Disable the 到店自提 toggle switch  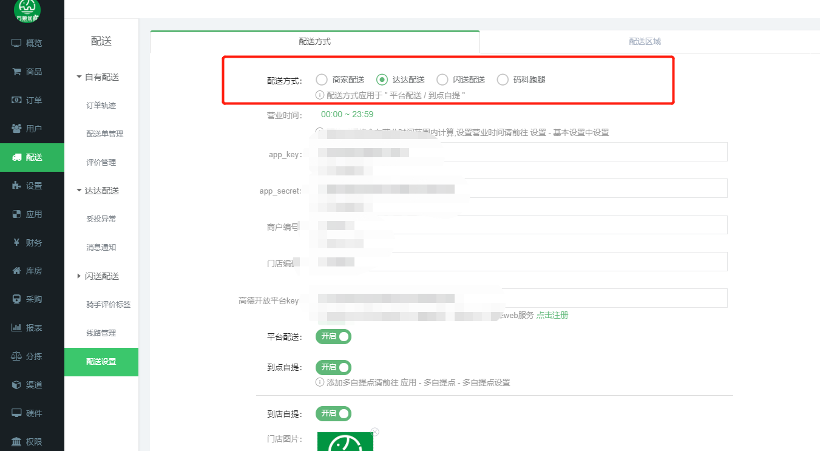point(333,413)
